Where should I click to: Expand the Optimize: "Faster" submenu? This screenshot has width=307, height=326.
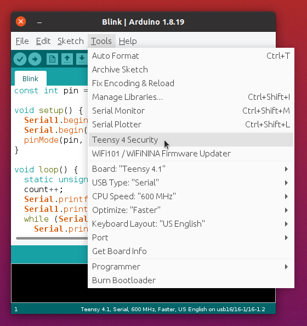(191, 210)
